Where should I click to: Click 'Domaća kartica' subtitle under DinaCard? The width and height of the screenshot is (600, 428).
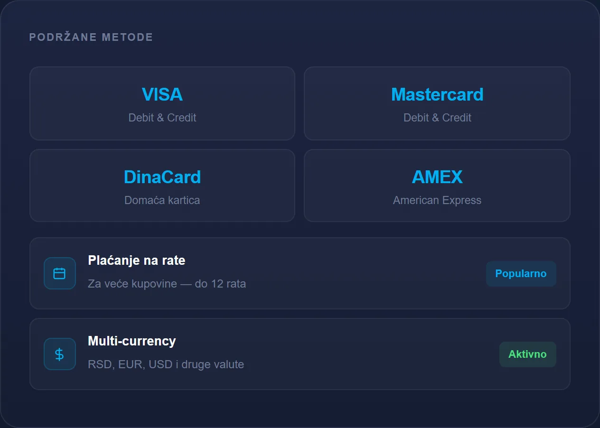point(162,200)
